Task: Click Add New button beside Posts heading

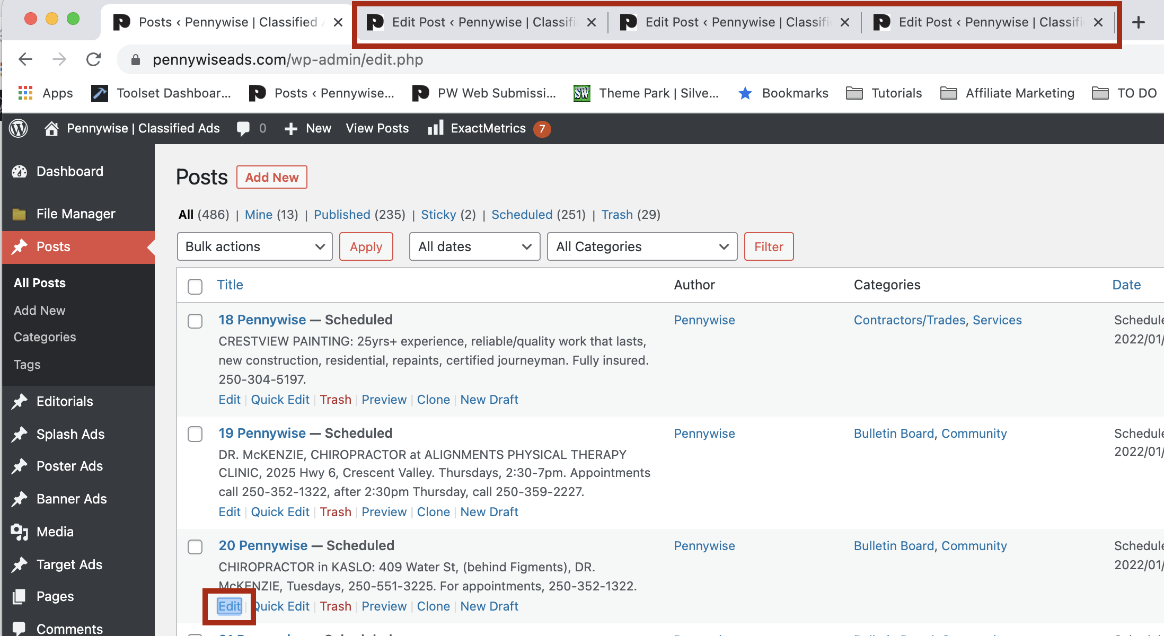Action: (272, 177)
